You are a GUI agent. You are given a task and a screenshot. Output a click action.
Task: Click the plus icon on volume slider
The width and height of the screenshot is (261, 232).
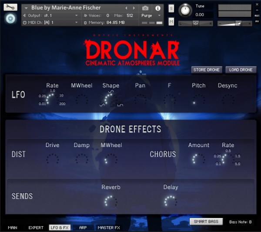(x=249, y=23)
